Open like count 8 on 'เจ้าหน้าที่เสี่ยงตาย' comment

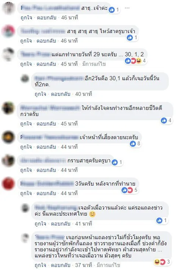pos(136,143)
